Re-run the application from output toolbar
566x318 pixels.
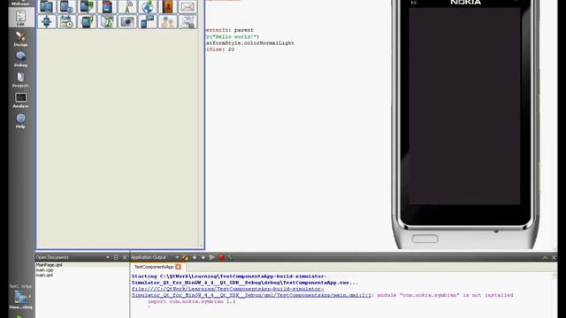(x=212, y=257)
